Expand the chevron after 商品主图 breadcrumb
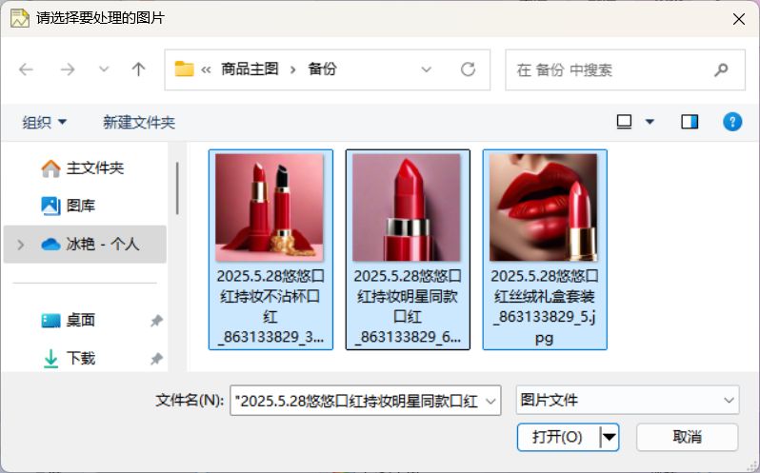The height and width of the screenshot is (473, 760). coord(292,69)
